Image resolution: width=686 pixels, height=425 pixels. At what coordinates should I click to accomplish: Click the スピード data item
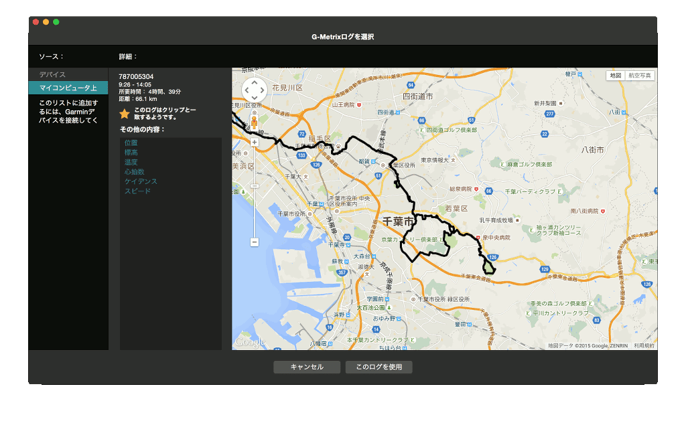tap(137, 191)
